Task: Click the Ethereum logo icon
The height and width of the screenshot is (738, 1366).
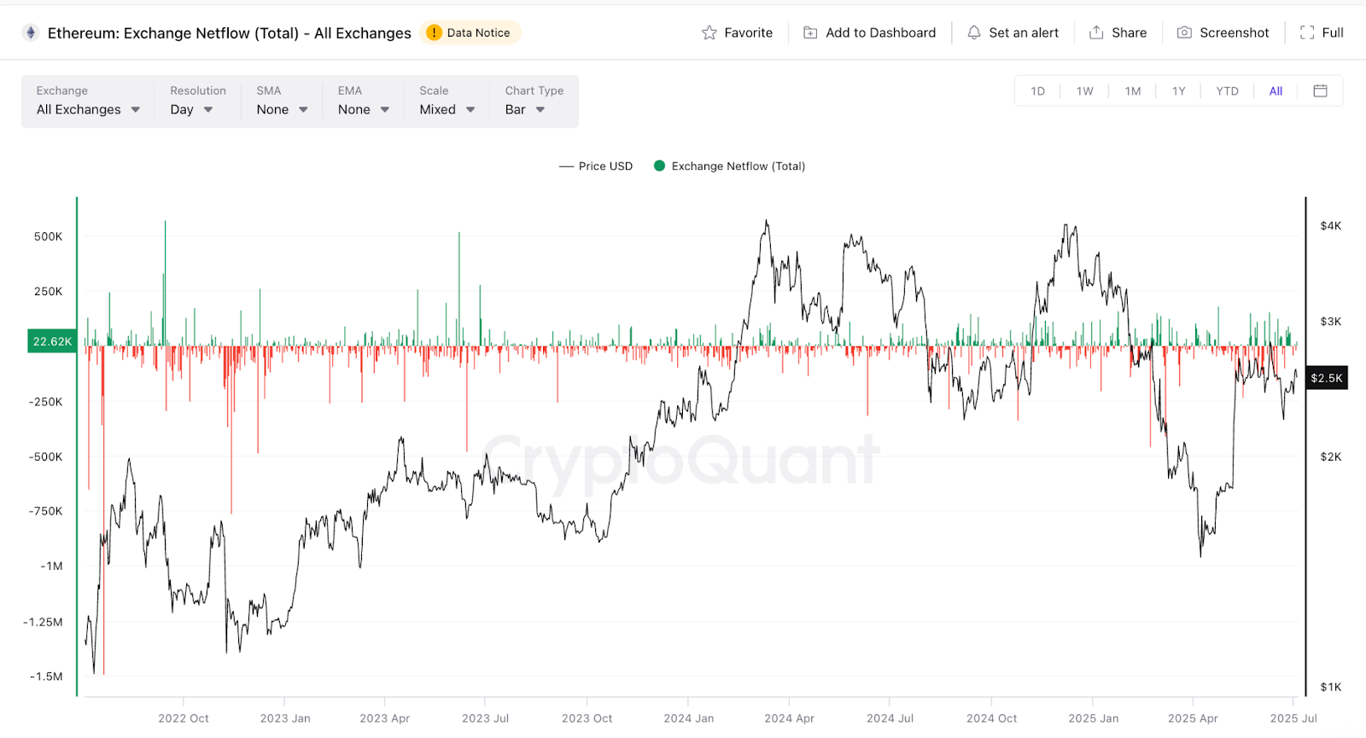Action: pos(31,32)
